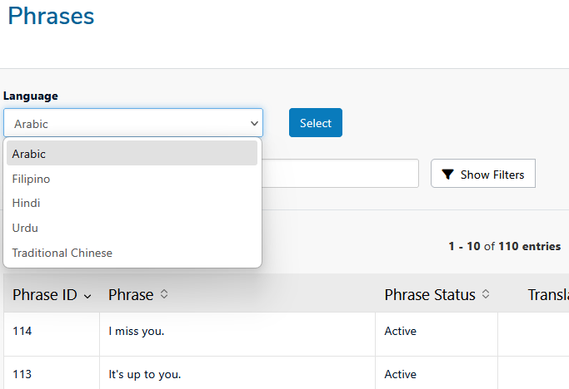Click the "It's up to you." phrase cell

point(145,374)
